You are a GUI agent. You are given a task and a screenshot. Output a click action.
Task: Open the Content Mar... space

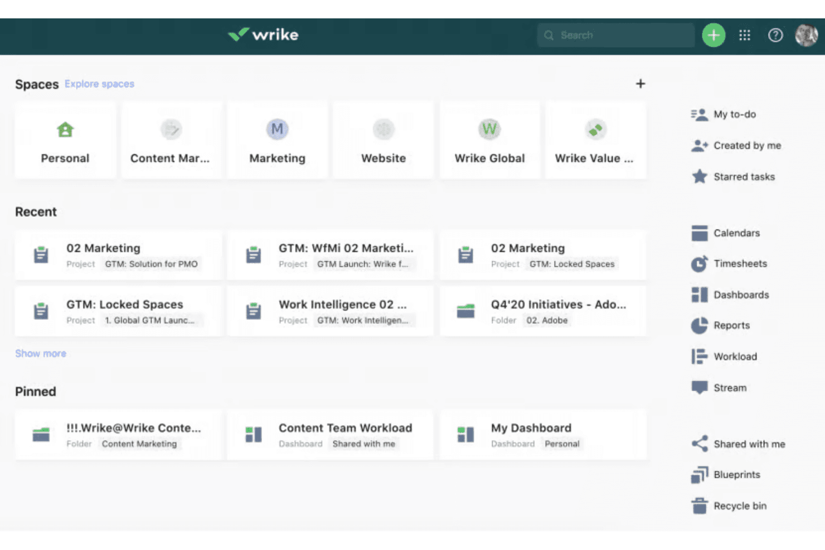[x=171, y=140]
